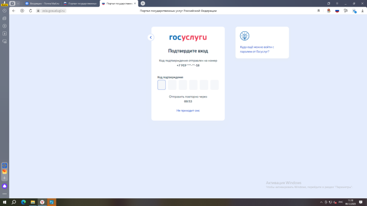Go back using the browser back arrow
Viewport: 367px width, 206px height.
[x=13, y=10]
